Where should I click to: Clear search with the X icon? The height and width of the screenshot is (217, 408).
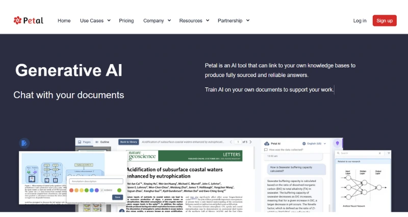[380, 153]
